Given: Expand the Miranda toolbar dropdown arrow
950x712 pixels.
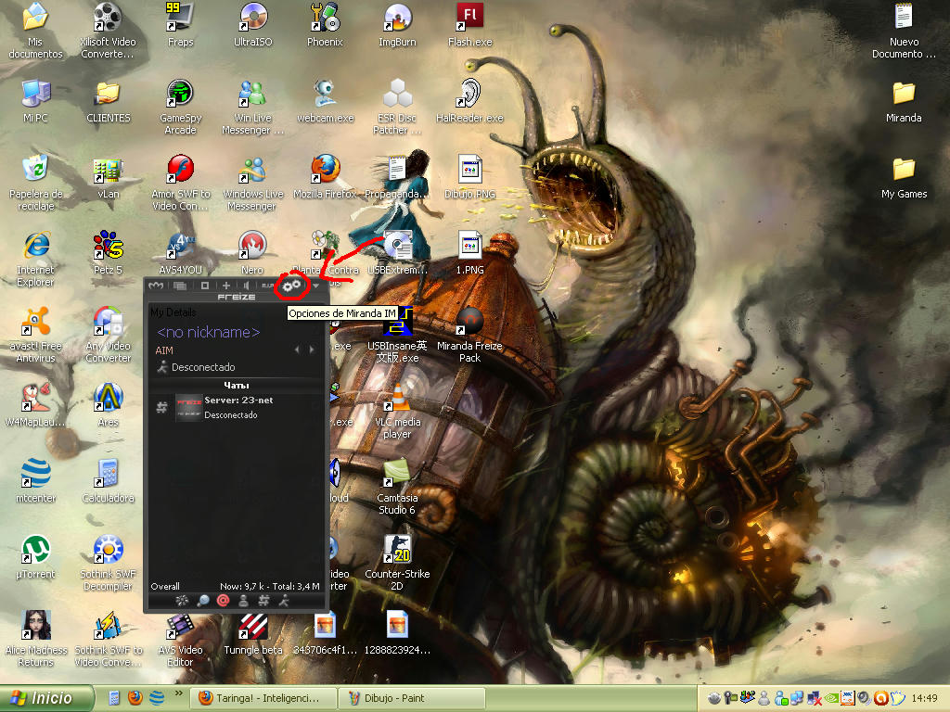Looking at the screenshot, I should click(315, 286).
